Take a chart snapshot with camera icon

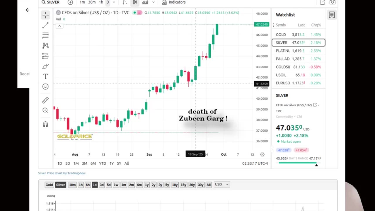[x=332, y=2]
